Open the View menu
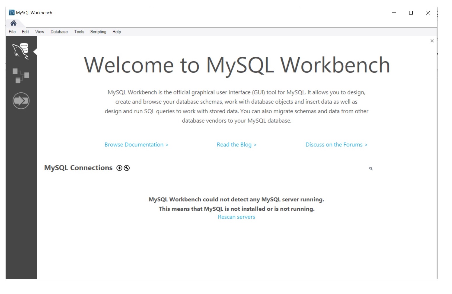The width and height of the screenshot is (452, 294). click(x=39, y=32)
